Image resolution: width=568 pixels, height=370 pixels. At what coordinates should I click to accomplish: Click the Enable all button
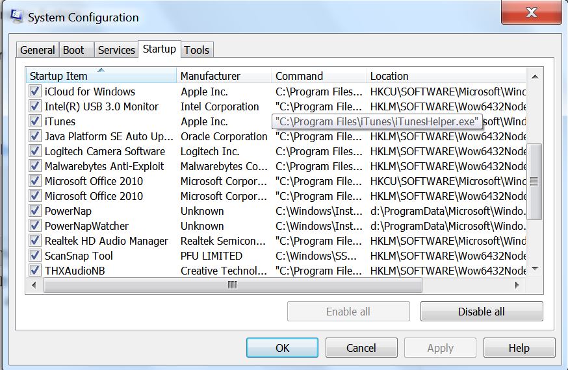pos(348,312)
